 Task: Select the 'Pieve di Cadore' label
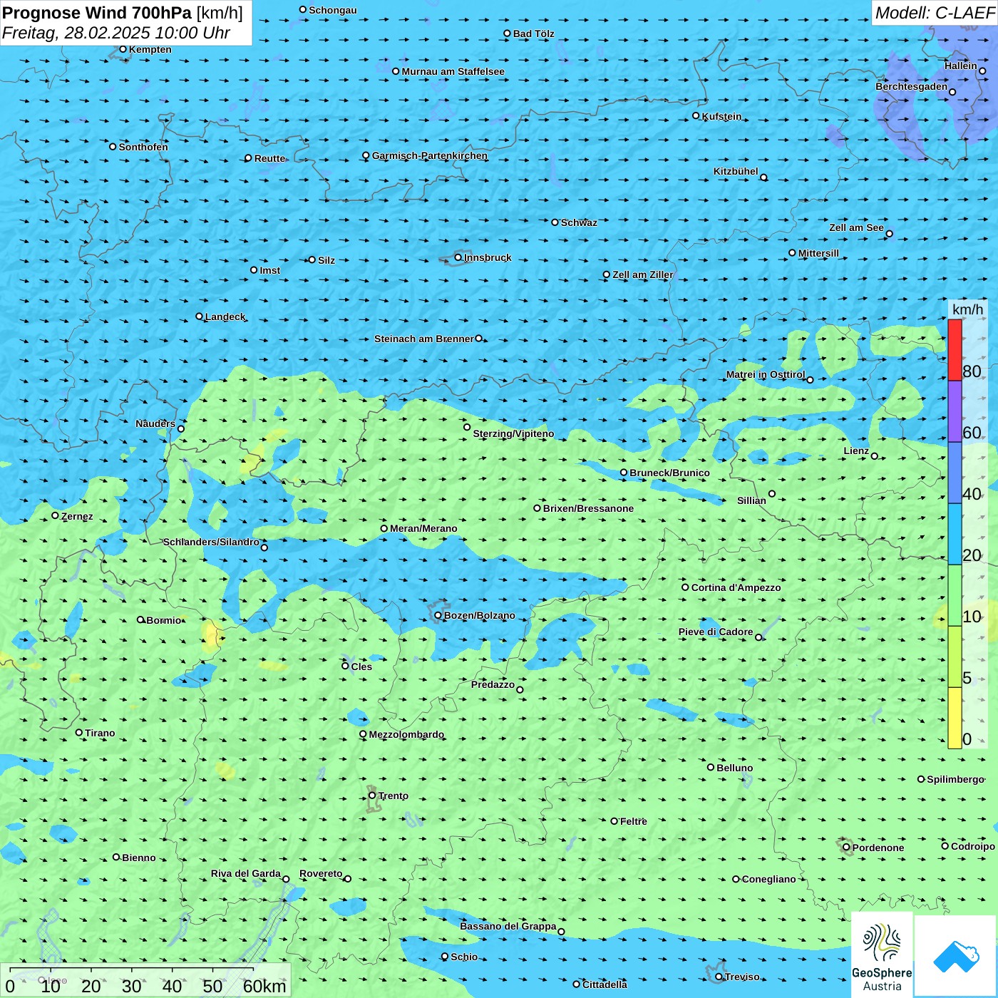click(716, 632)
